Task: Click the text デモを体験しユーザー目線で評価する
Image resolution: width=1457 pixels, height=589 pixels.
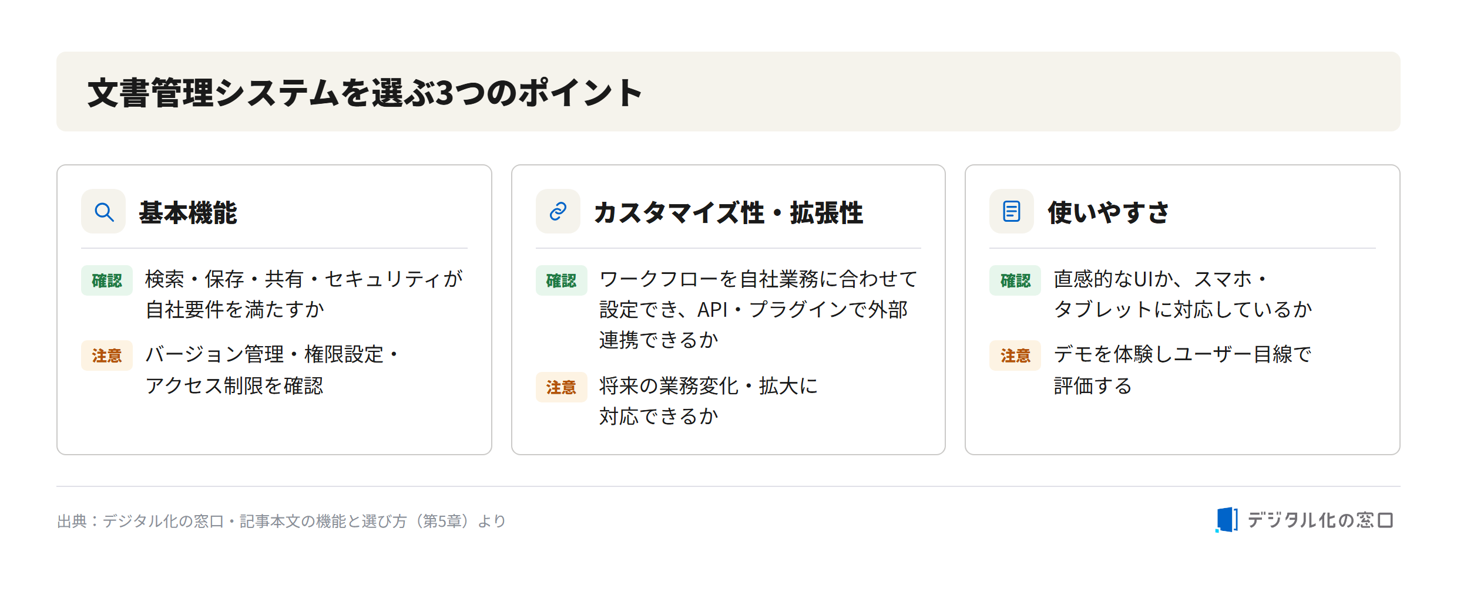Action: click(x=1183, y=370)
